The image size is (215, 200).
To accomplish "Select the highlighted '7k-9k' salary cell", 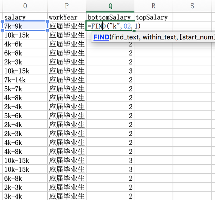I will 25,26.
